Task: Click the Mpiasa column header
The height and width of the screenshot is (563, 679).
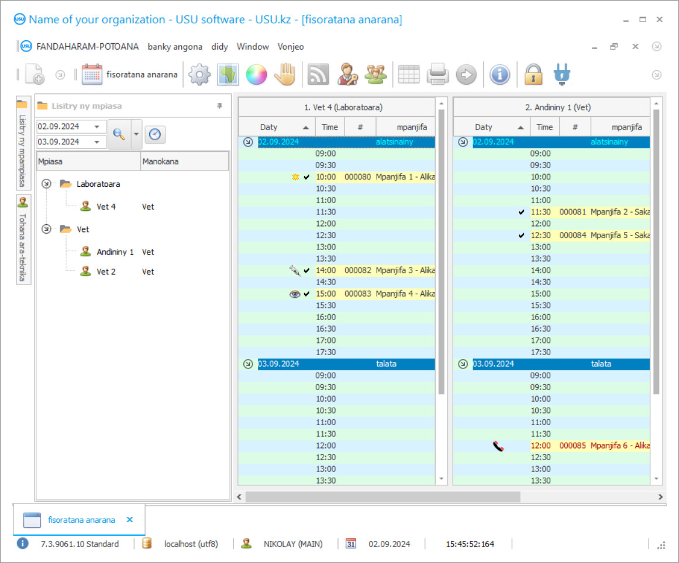Action: click(x=88, y=161)
